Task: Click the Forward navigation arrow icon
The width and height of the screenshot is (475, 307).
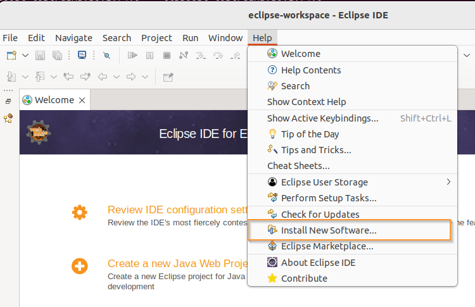Action: (131, 77)
